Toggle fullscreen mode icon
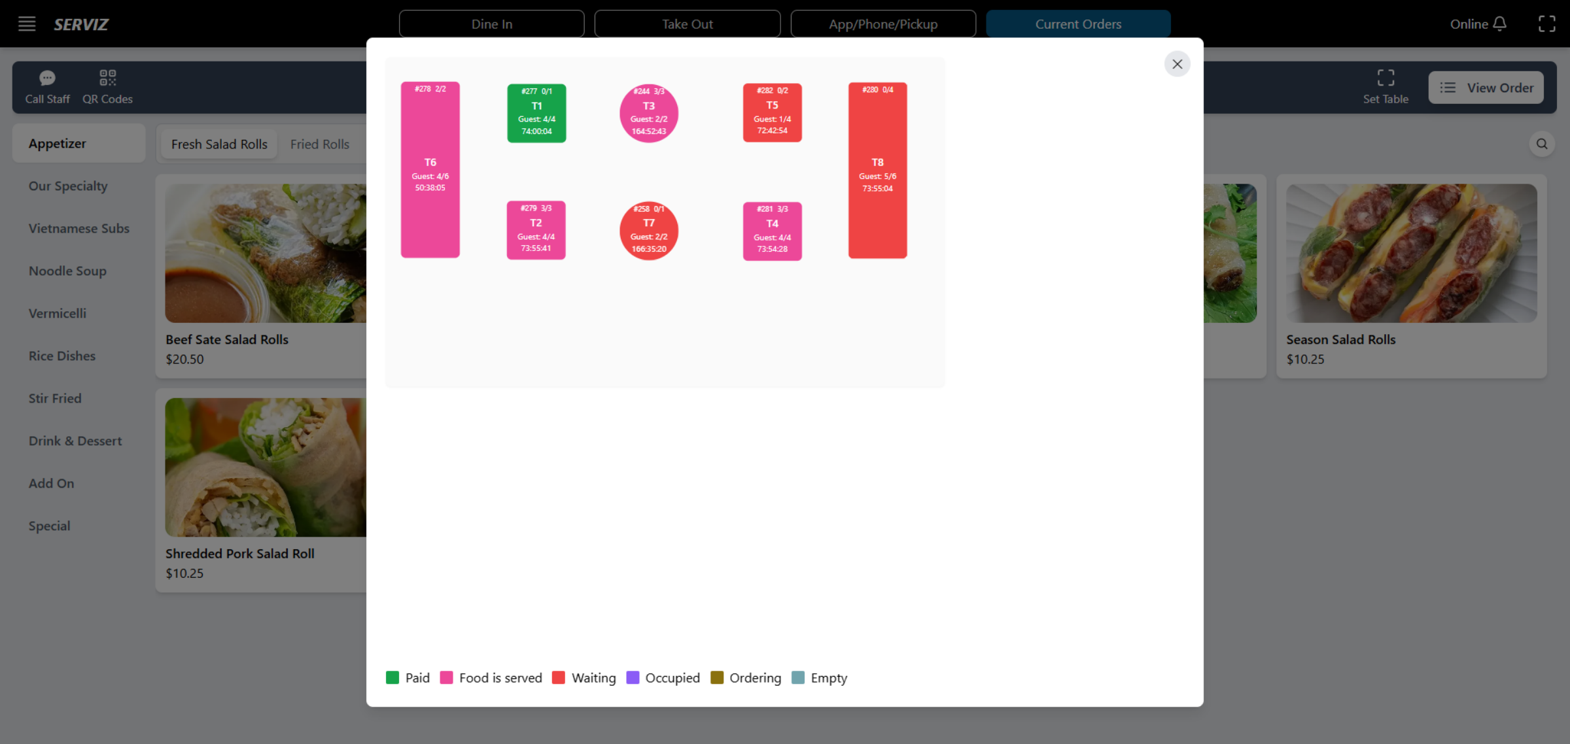This screenshot has height=744, width=1570. [x=1546, y=24]
